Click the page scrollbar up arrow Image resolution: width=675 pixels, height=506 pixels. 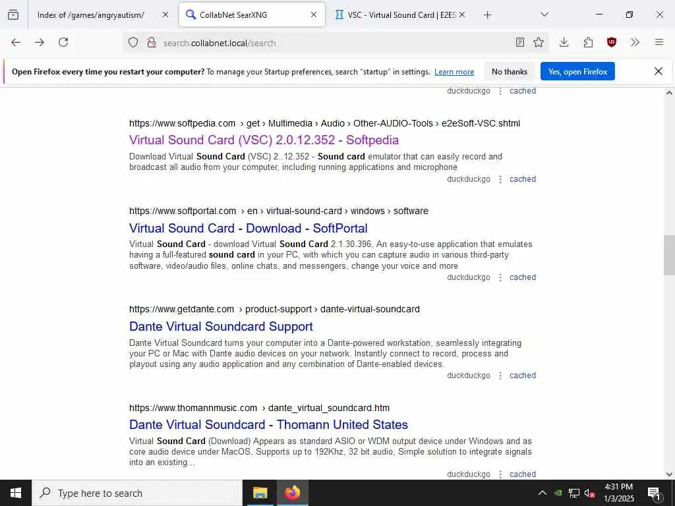[x=669, y=92]
